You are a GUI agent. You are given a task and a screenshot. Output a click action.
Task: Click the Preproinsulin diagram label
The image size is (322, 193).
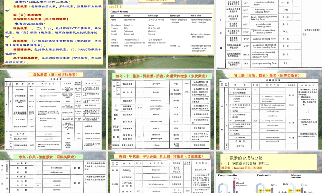(x=227, y=175)
